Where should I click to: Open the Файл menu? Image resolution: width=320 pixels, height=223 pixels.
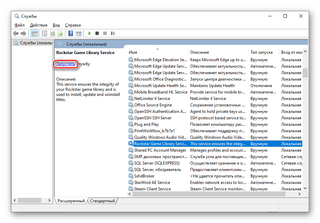19,25
